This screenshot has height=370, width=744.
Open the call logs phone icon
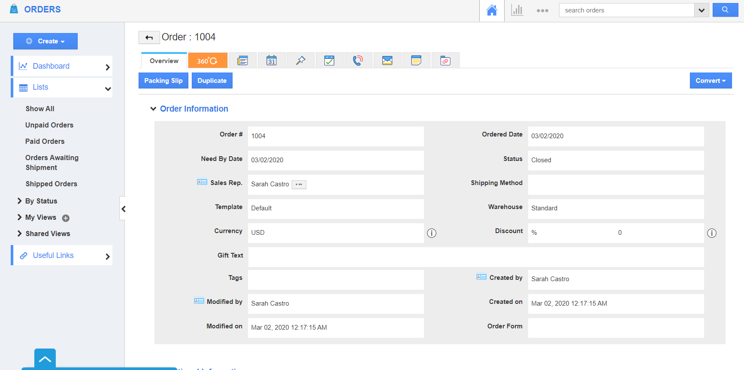tap(358, 61)
